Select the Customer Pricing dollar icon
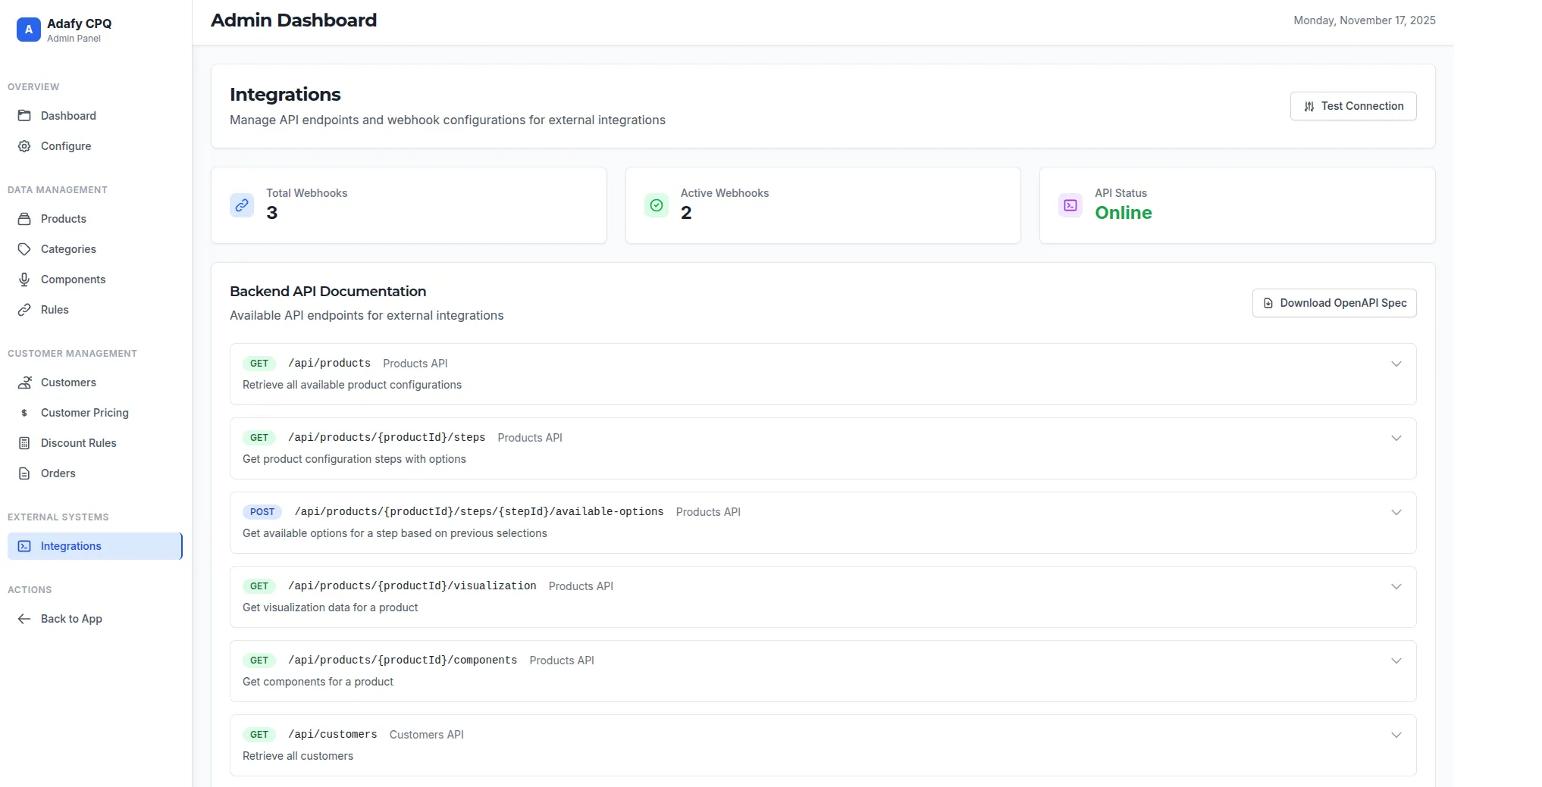1542x787 pixels. (24, 412)
